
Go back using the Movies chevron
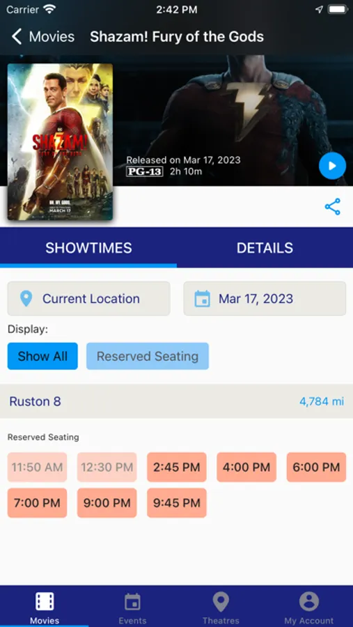(x=17, y=36)
